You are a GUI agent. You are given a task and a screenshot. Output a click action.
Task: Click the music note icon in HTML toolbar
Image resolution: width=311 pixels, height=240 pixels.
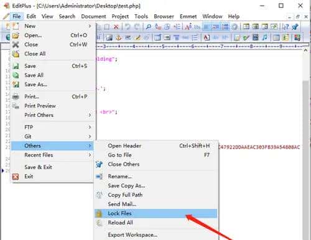tap(265, 37)
